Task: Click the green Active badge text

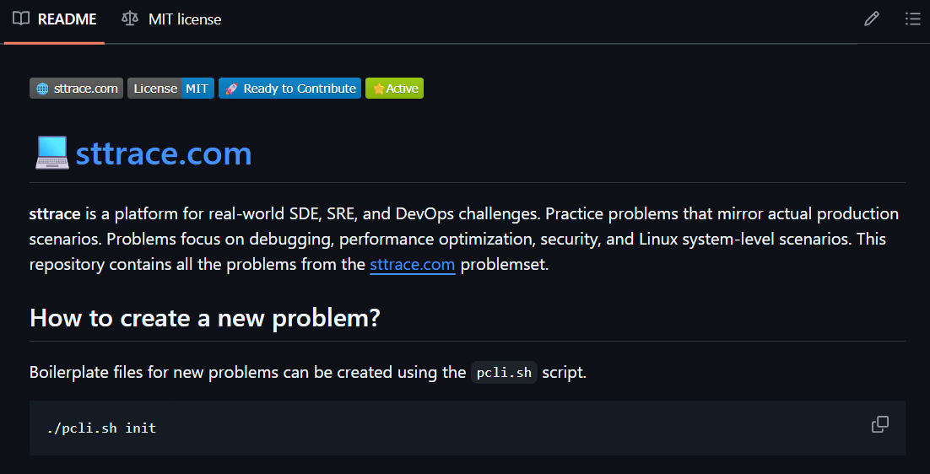Action: pos(403,89)
